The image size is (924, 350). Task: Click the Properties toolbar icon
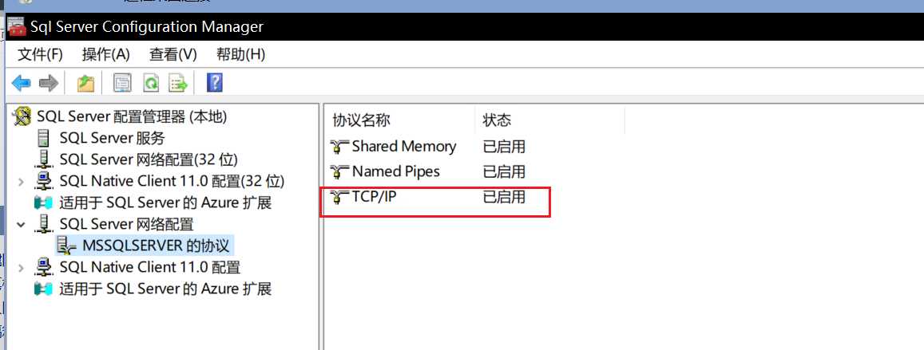click(122, 83)
